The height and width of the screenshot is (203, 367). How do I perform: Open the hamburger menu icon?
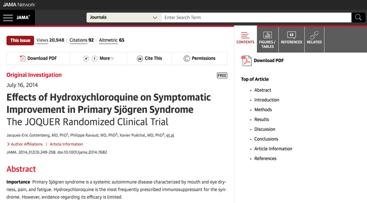click(x=8, y=18)
